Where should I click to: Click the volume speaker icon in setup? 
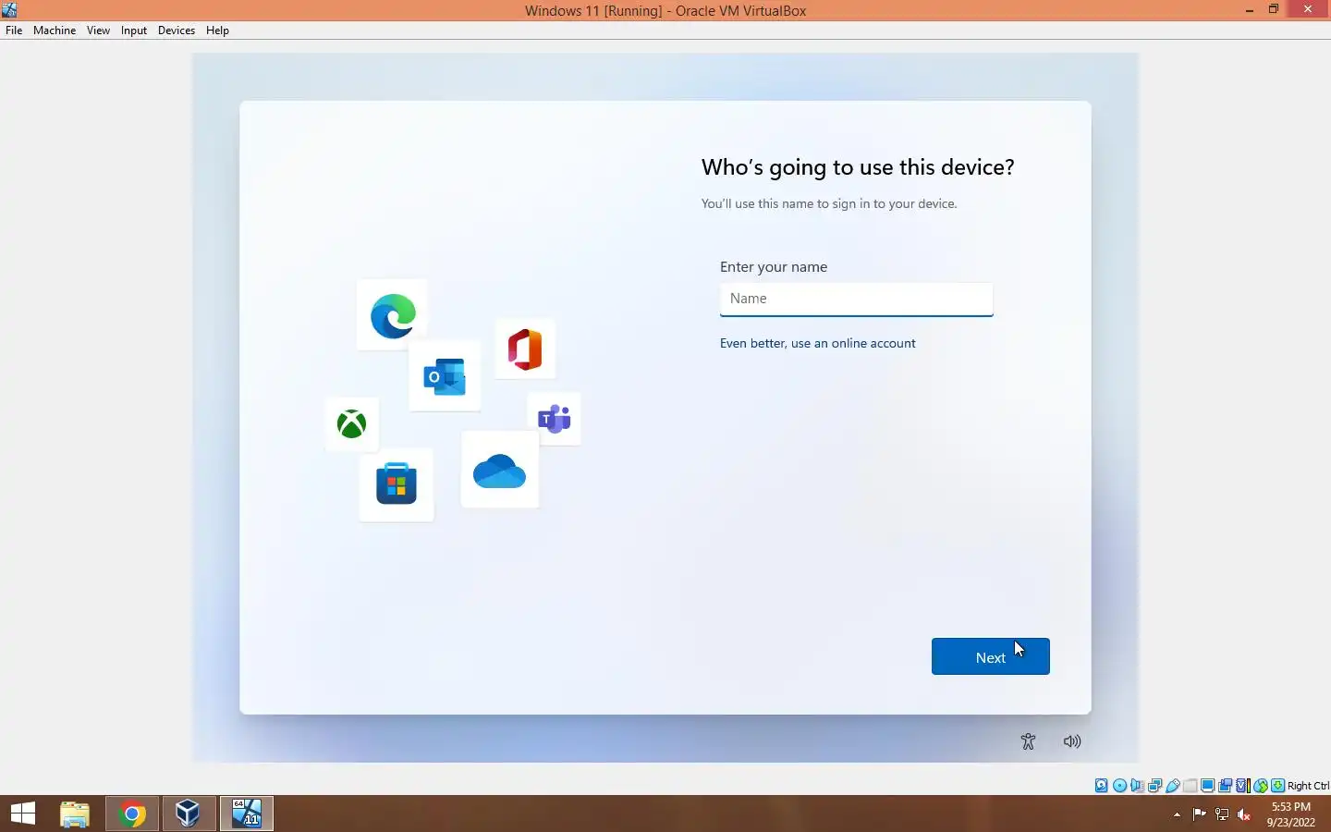coord(1072,741)
